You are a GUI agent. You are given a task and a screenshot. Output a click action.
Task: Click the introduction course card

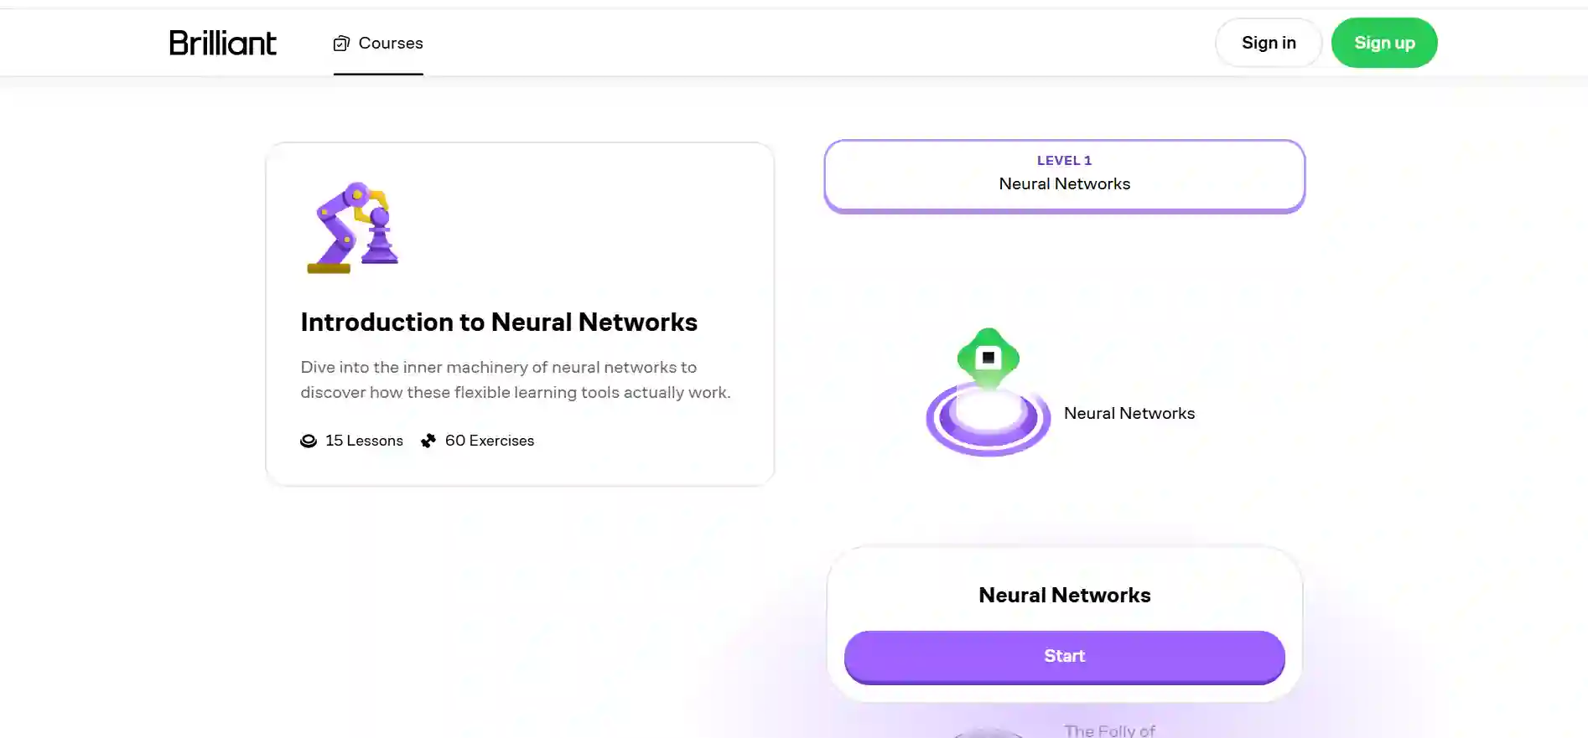point(520,313)
